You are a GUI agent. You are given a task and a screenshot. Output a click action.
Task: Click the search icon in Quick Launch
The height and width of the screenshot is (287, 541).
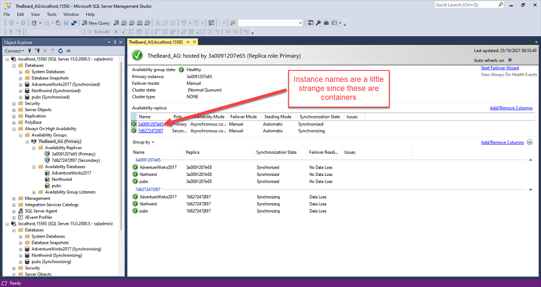click(x=501, y=5)
